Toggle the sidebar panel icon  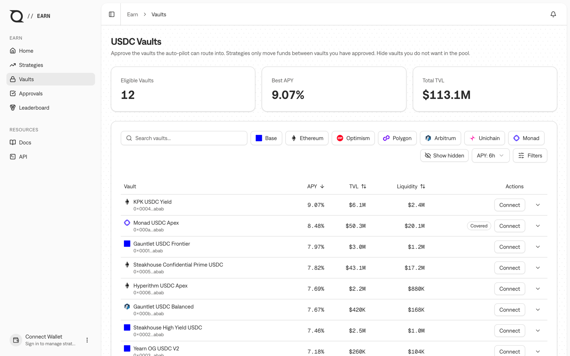tap(112, 14)
